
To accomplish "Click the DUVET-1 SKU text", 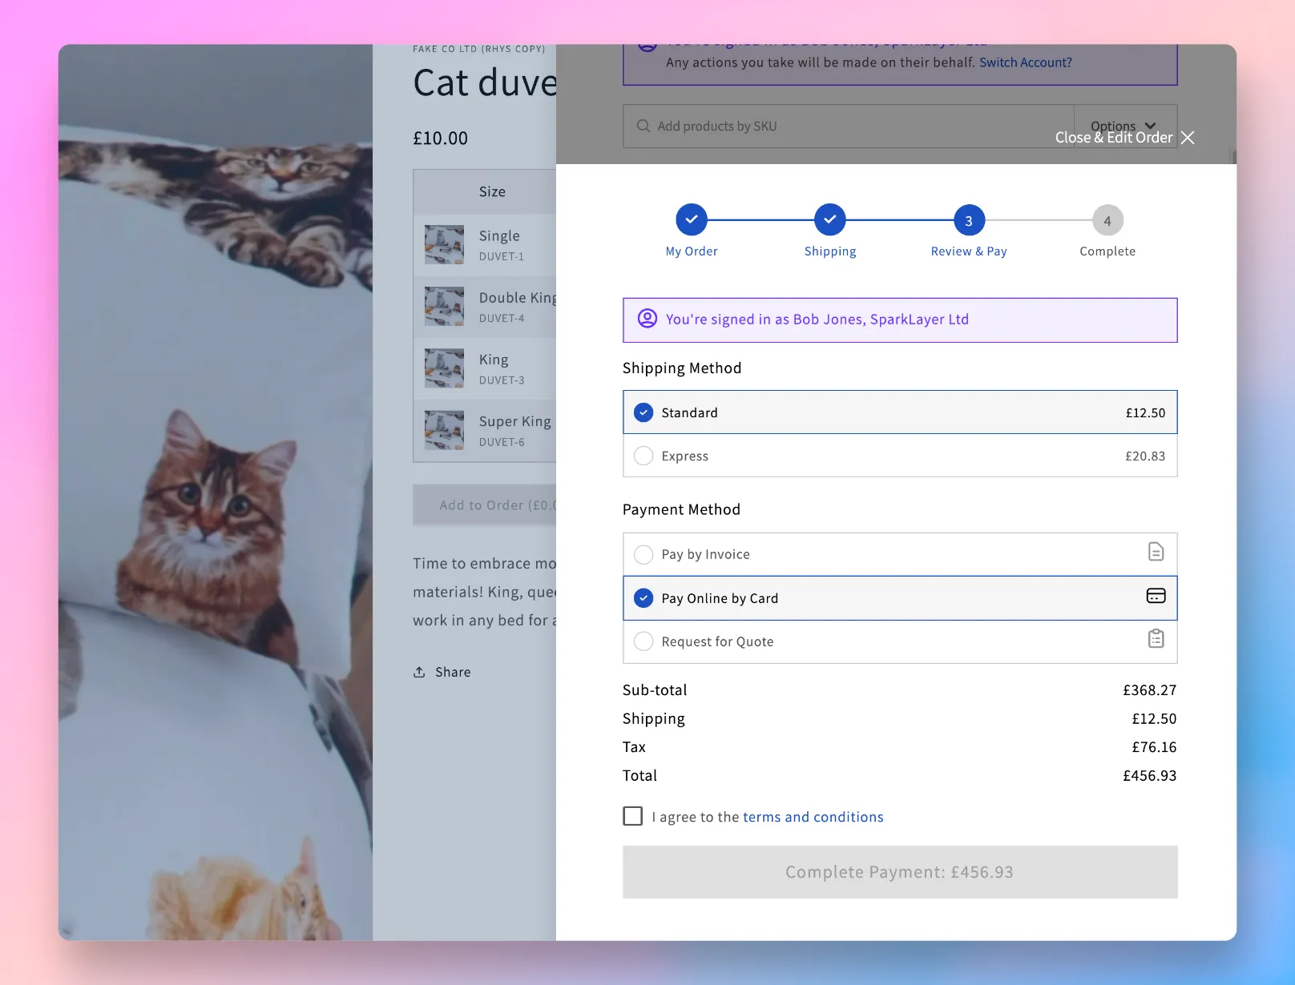I will pos(502,256).
